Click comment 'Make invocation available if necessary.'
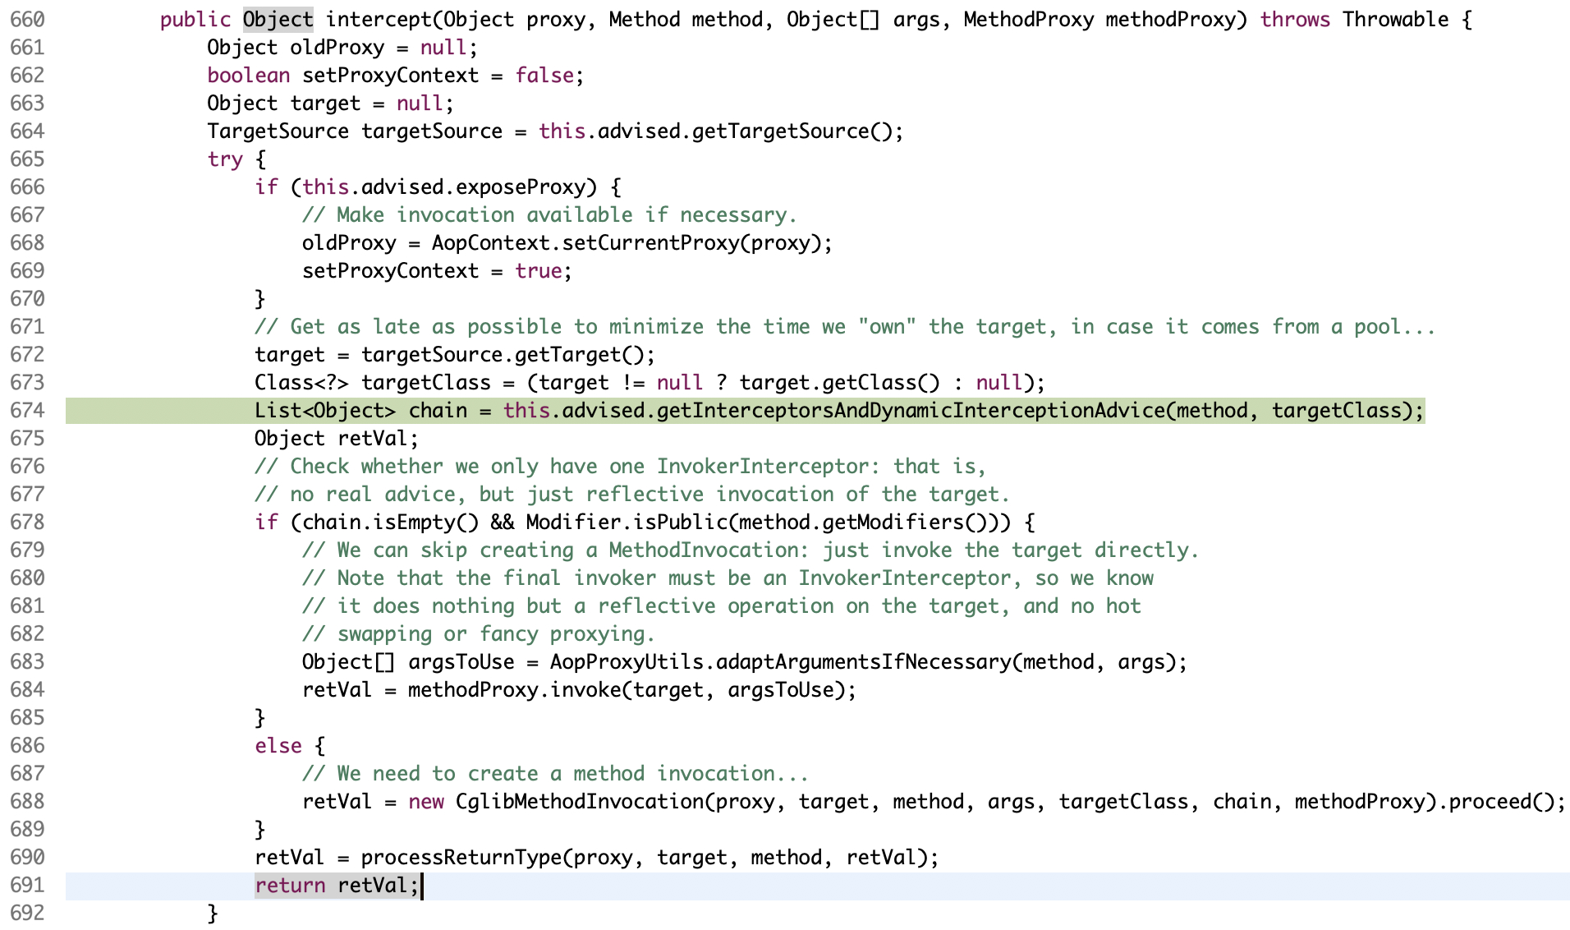The height and width of the screenshot is (930, 1570). [x=549, y=215]
